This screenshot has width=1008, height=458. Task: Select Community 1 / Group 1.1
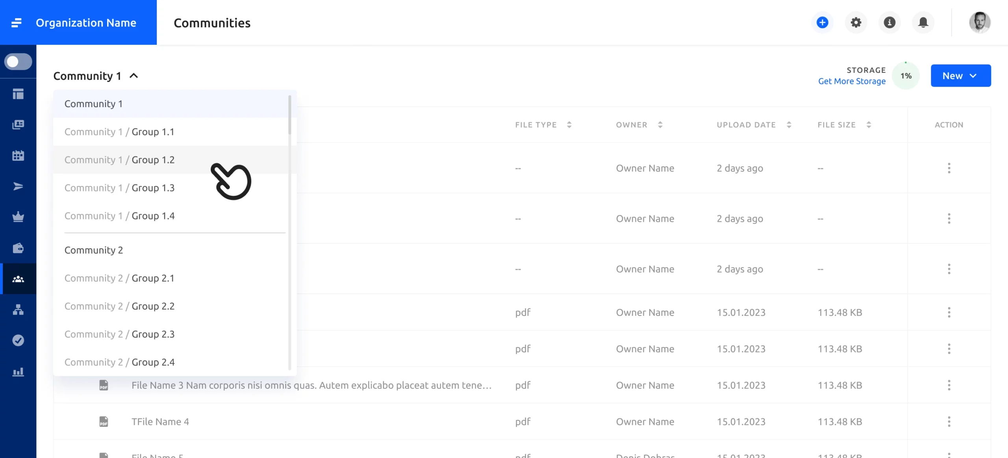click(171, 132)
